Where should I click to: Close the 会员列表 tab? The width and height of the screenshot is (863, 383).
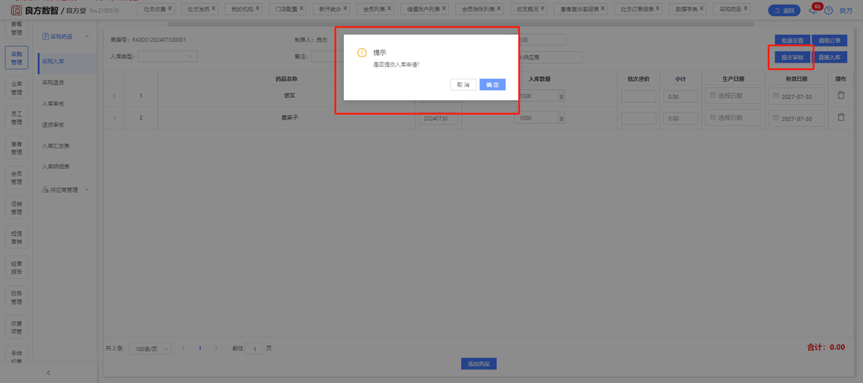tap(390, 9)
